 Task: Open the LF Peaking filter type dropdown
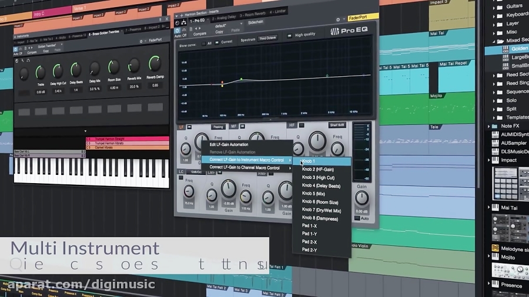pos(218,127)
